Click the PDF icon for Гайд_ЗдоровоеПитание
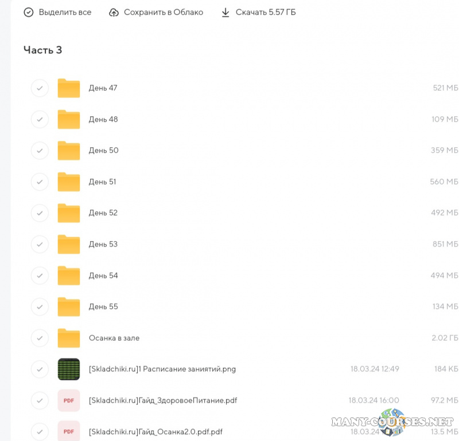 click(68, 400)
